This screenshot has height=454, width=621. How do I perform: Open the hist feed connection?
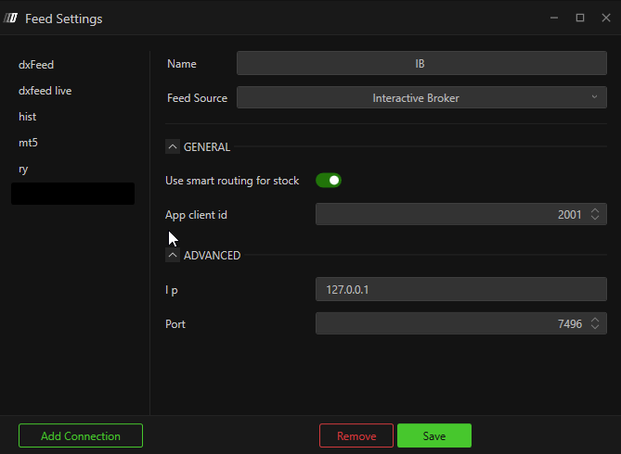coord(28,117)
